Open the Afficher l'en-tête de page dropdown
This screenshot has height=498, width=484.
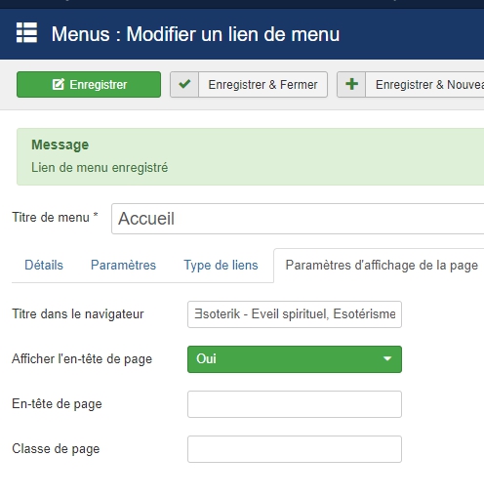[295, 359]
